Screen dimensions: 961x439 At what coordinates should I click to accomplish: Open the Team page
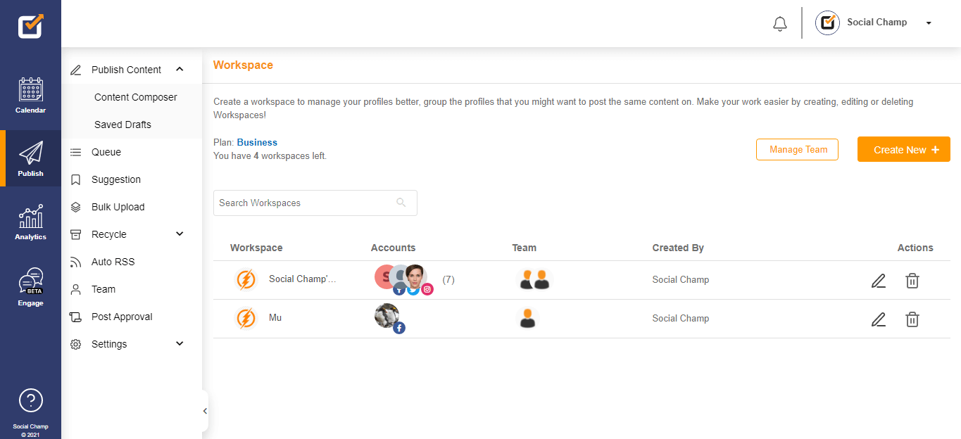pyautogui.click(x=103, y=289)
